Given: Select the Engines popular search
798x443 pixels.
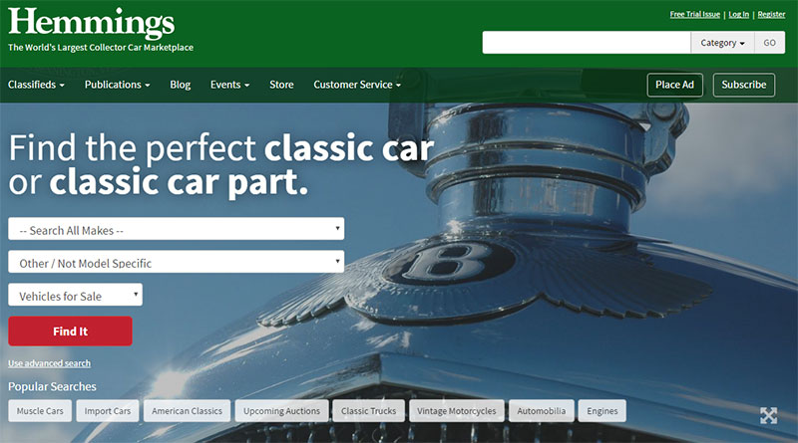Looking at the screenshot, I should [x=602, y=411].
